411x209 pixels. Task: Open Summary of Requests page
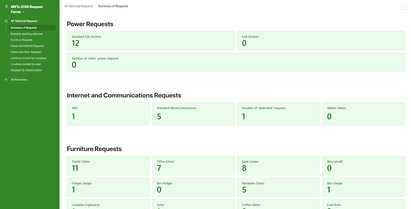pos(24,28)
